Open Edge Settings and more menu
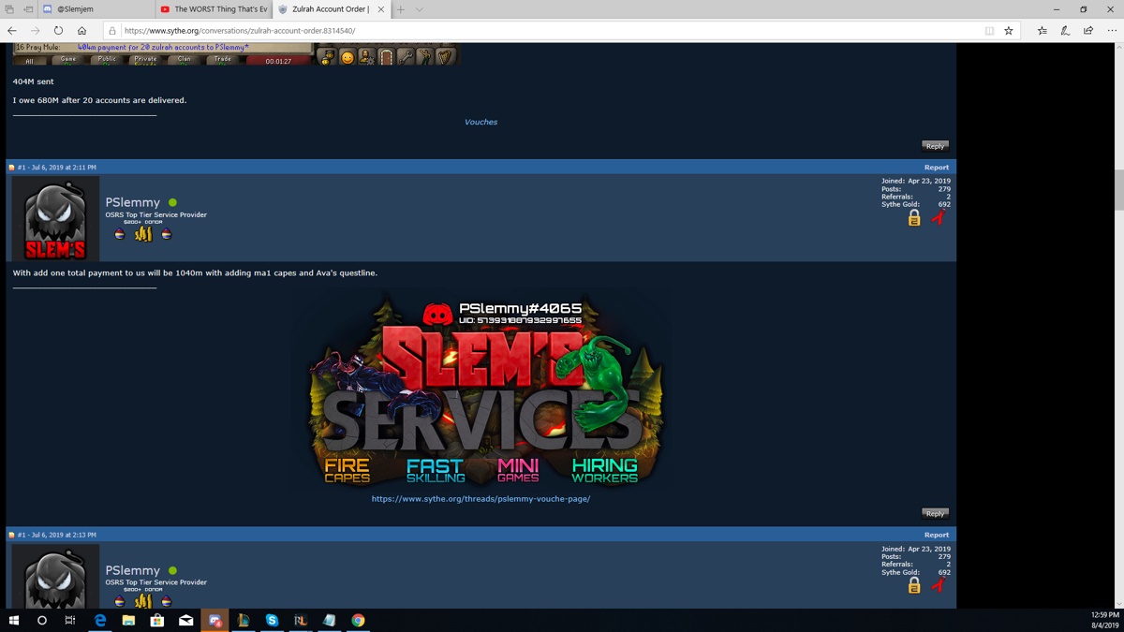 (1112, 31)
